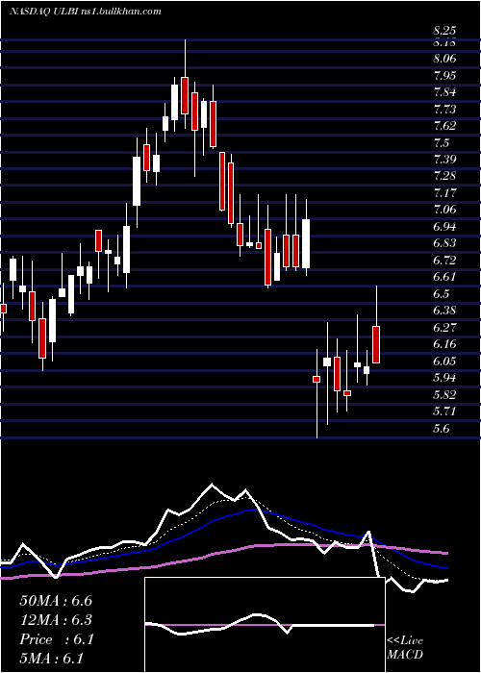Viewport: 481px width, 673px height.
Task: Select the 7.17 price label
Action: click(x=444, y=192)
